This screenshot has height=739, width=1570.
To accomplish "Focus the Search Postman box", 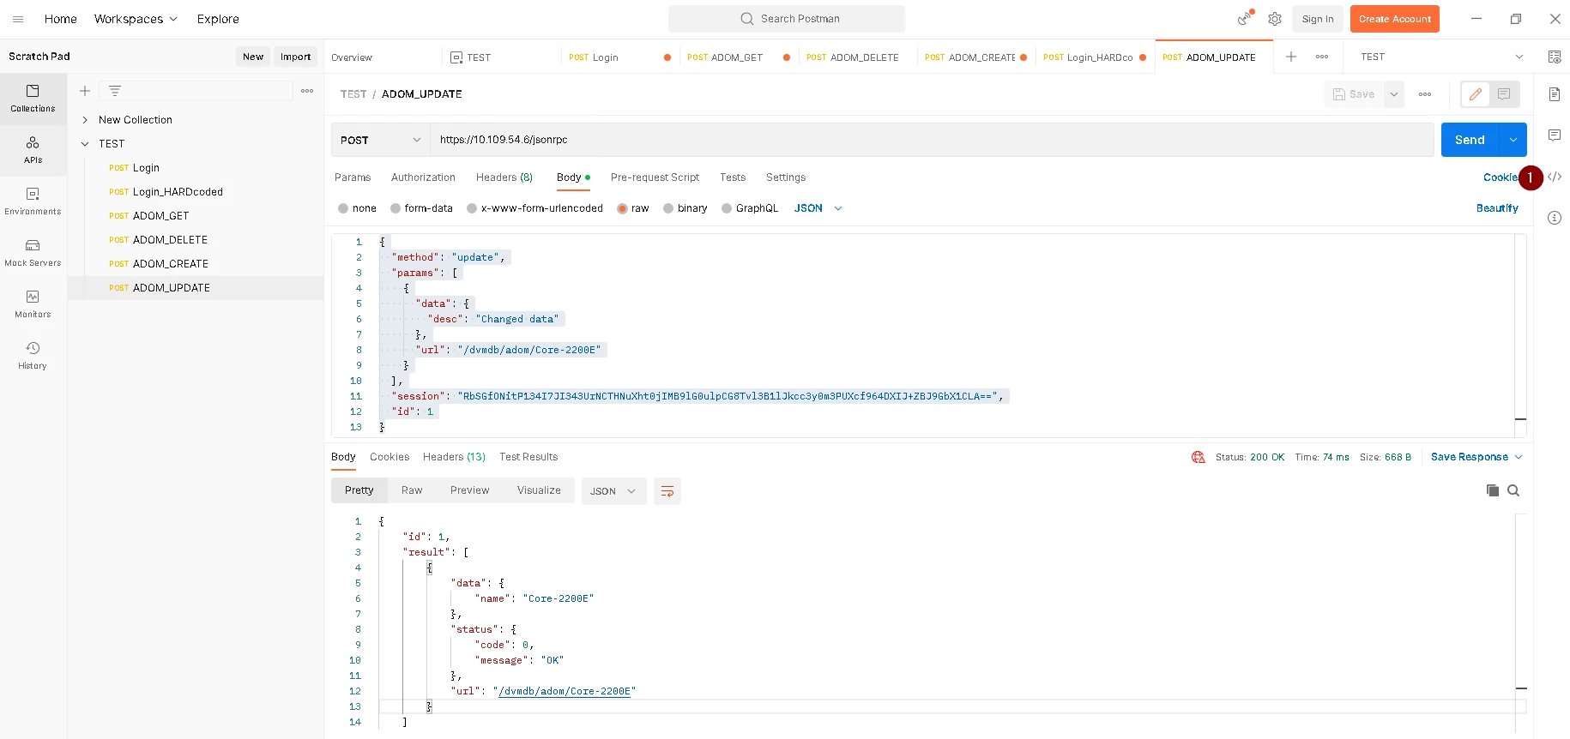I will click(x=787, y=19).
